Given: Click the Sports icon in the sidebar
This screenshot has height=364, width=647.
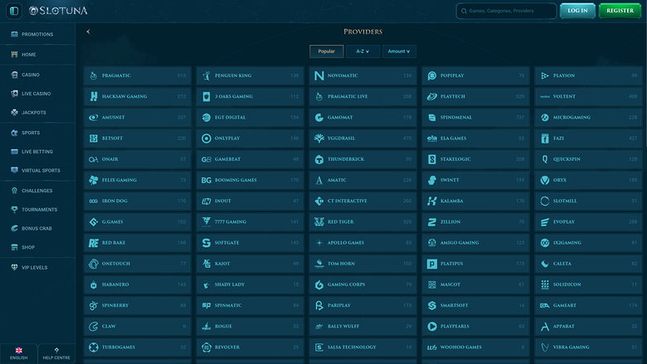Looking at the screenshot, I should [14, 133].
